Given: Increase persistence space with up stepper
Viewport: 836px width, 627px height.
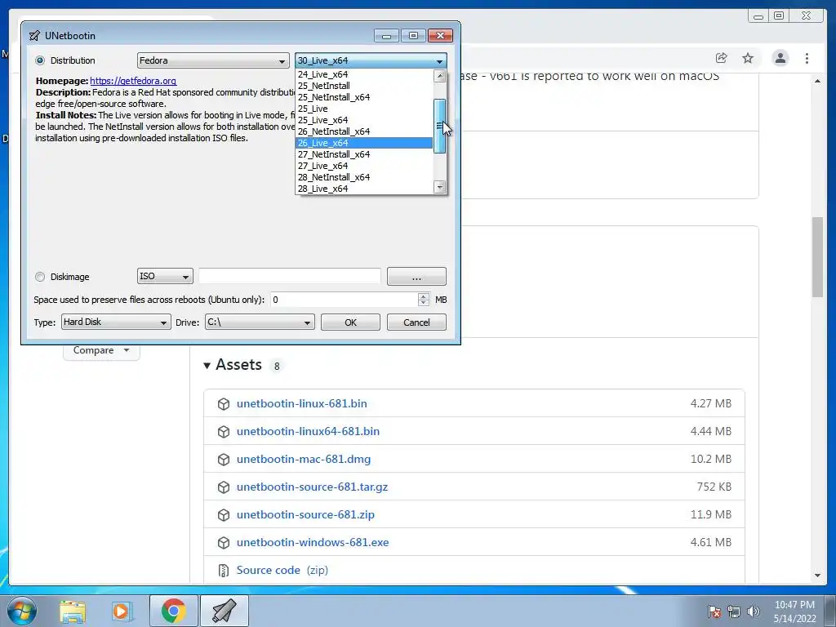Looking at the screenshot, I should click(424, 296).
